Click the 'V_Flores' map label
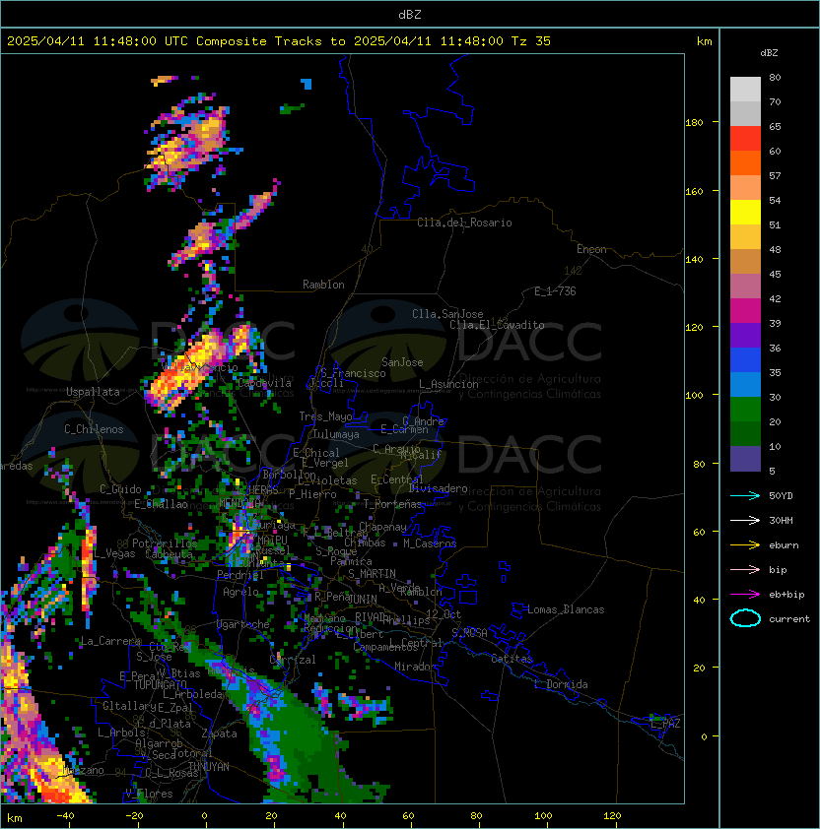The image size is (820, 829). point(149,794)
